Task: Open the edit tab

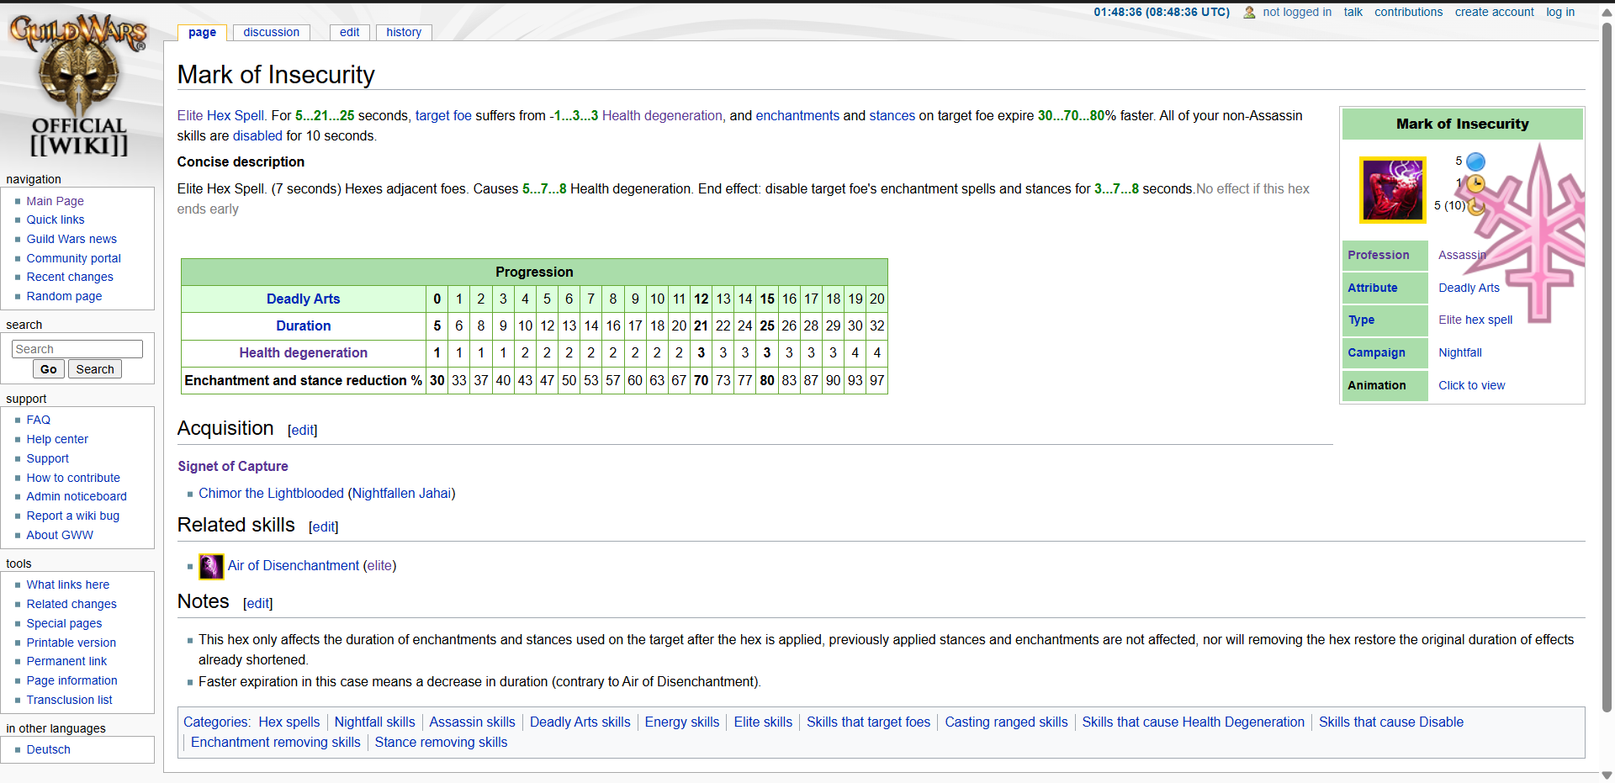Action: pyautogui.click(x=350, y=33)
